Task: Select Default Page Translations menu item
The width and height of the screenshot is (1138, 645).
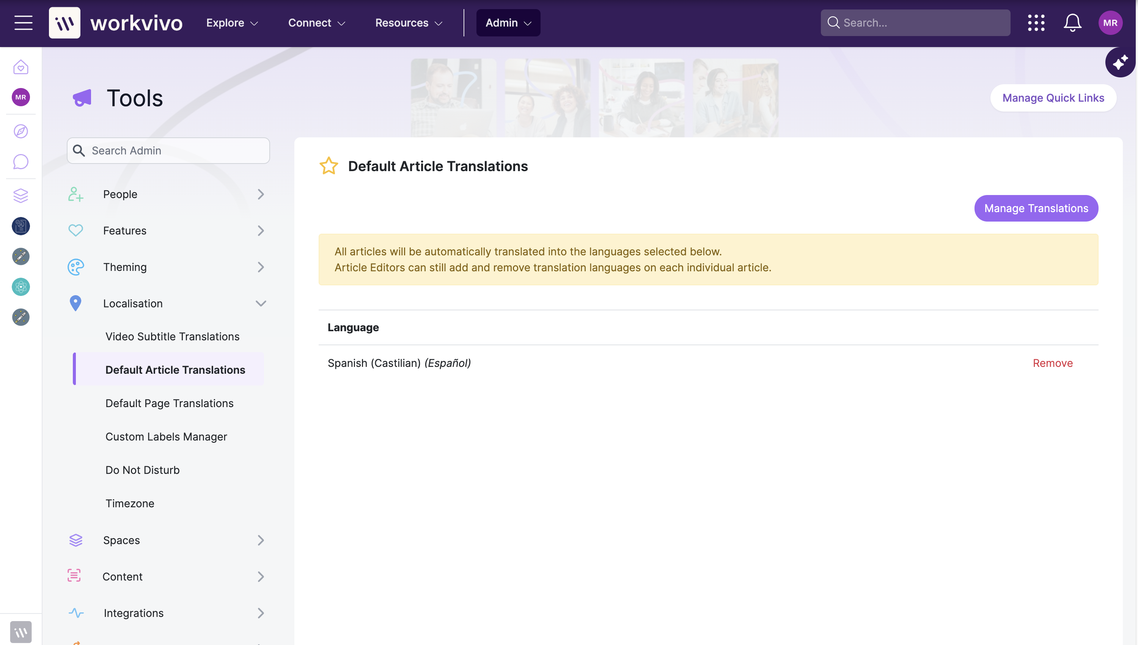Action: [169, 403]
